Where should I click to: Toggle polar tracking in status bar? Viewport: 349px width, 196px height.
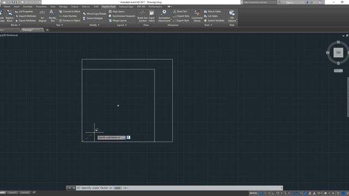pyautogui.click(x=278, y=193)
